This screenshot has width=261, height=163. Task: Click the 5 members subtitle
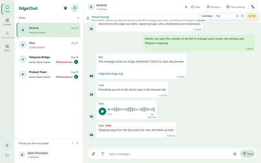coord(102,9)
